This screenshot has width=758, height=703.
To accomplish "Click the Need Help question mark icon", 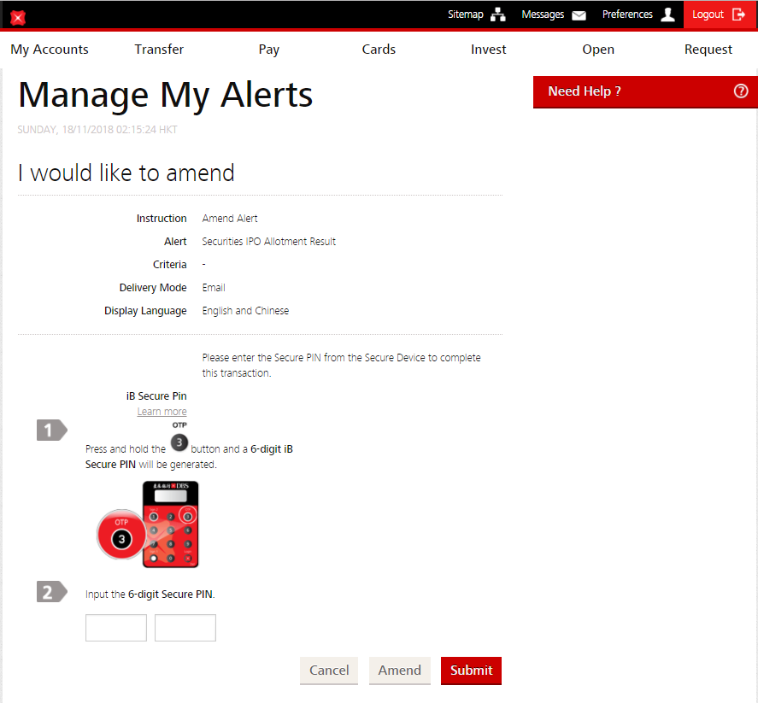I will coord(741,91).
